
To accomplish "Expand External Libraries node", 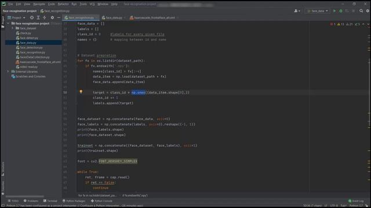I will 8,72.
